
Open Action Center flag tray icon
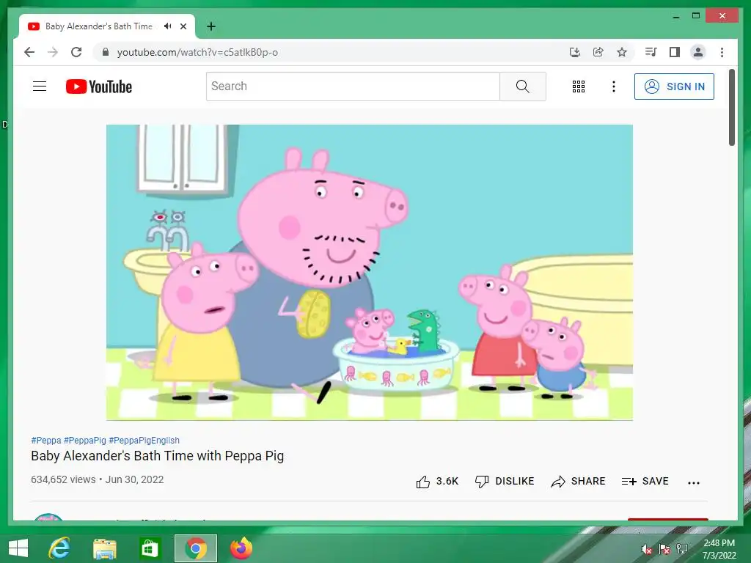tap(664, 549)
